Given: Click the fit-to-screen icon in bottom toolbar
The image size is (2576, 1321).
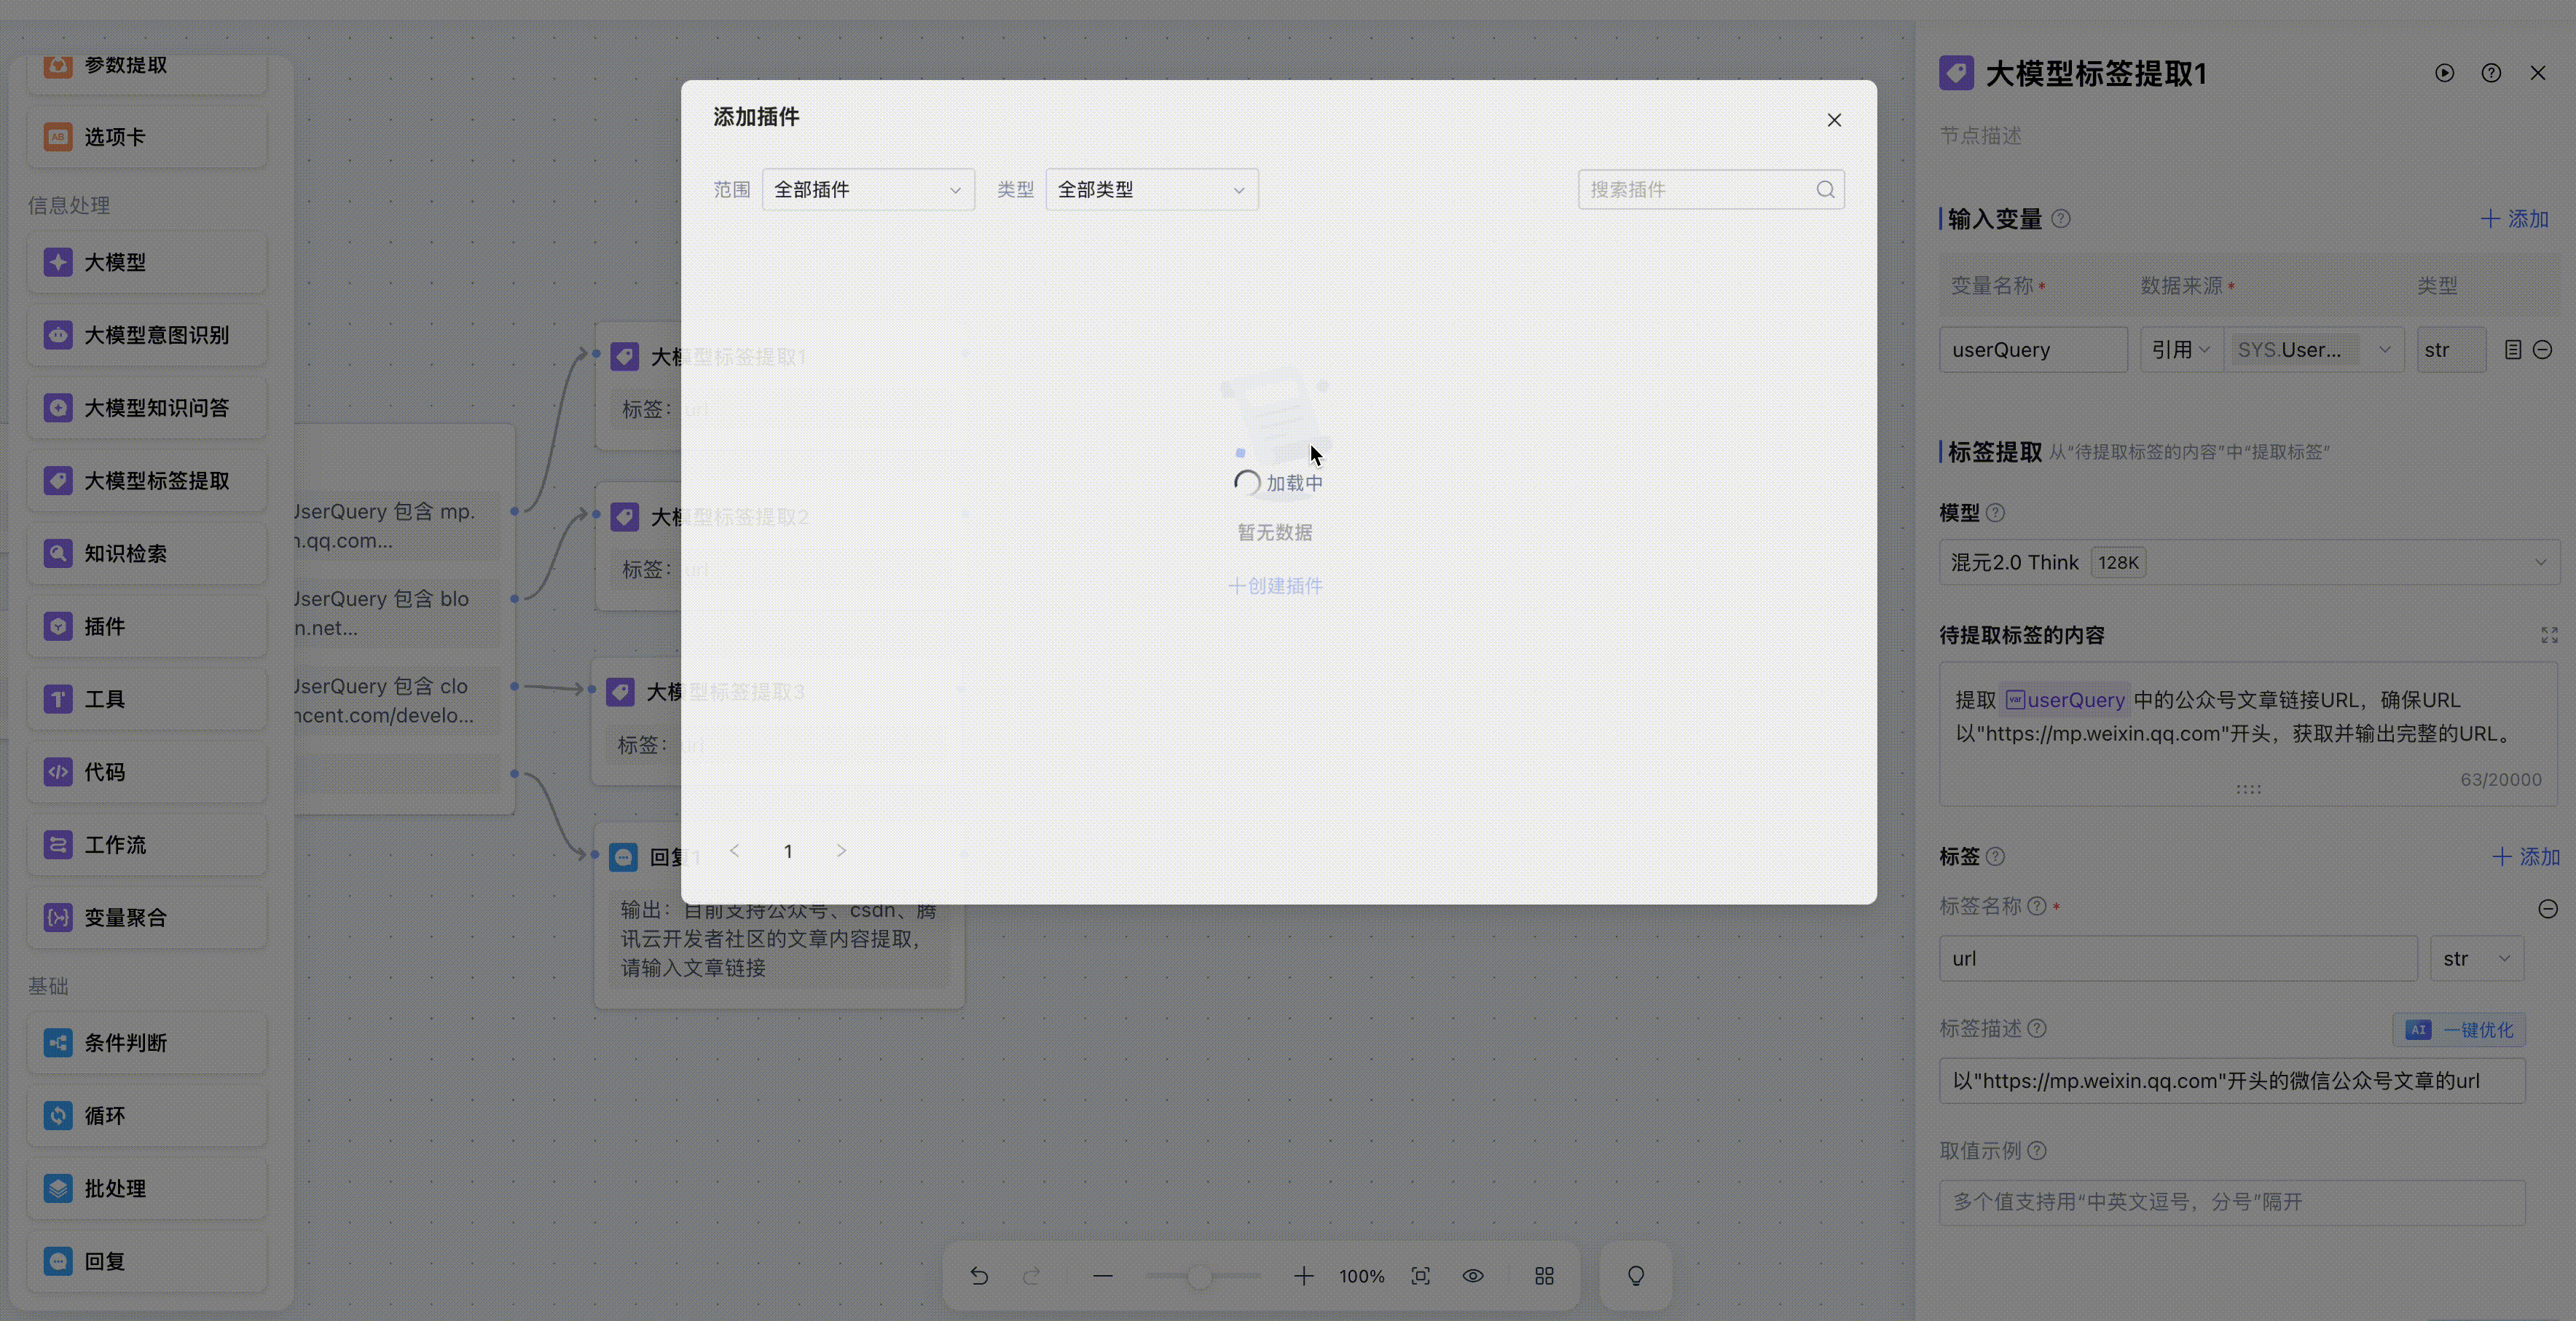Looking at the screenshot, I should pyautogui.click(x=1420, y=1276).
